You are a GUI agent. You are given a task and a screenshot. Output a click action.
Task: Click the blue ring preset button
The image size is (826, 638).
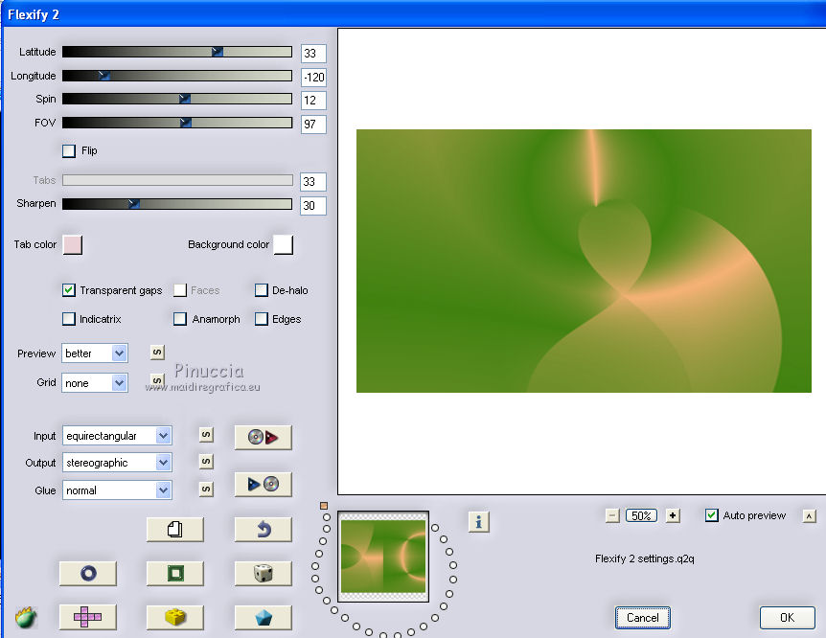(x=88, y=573)
